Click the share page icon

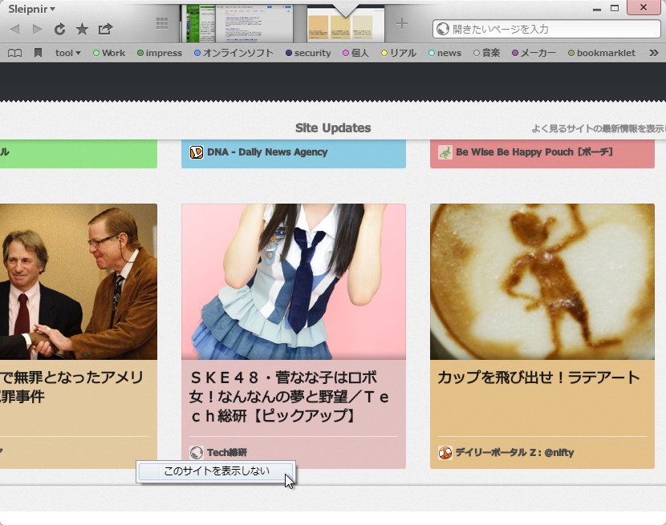(x=104, y=29)
